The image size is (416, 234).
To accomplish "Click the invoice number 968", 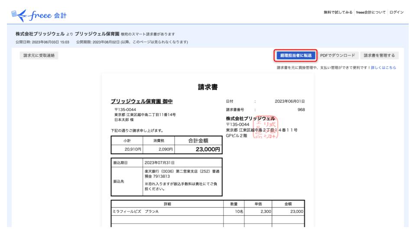I will [x=301, y=110].
